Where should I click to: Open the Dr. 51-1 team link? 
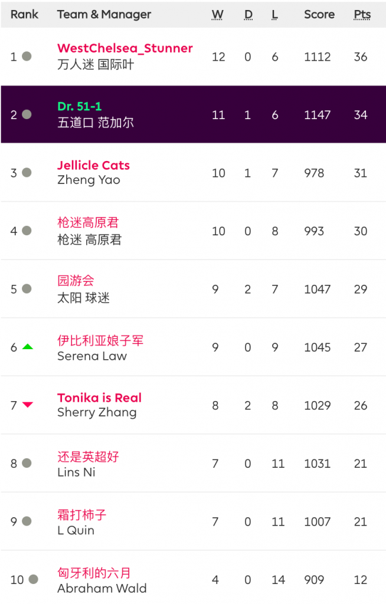click(80, 106)
